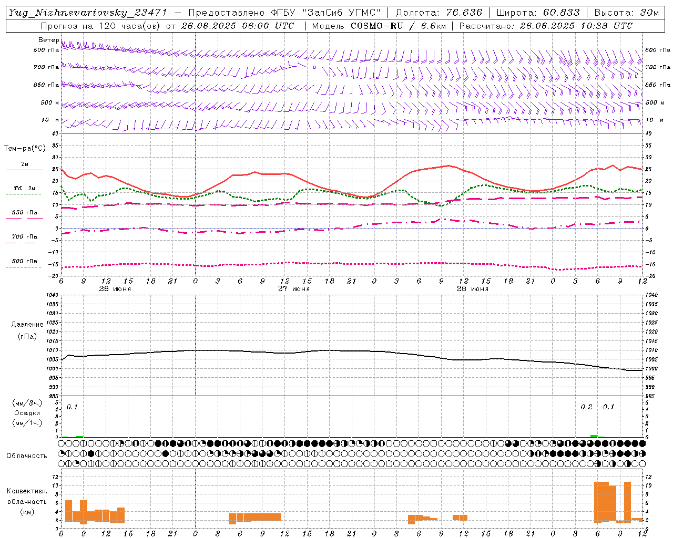This screenshot has width=673, height=538.
Task: Click the longitude value Долгота: 76.636
Action: click(x=439, y=13)
